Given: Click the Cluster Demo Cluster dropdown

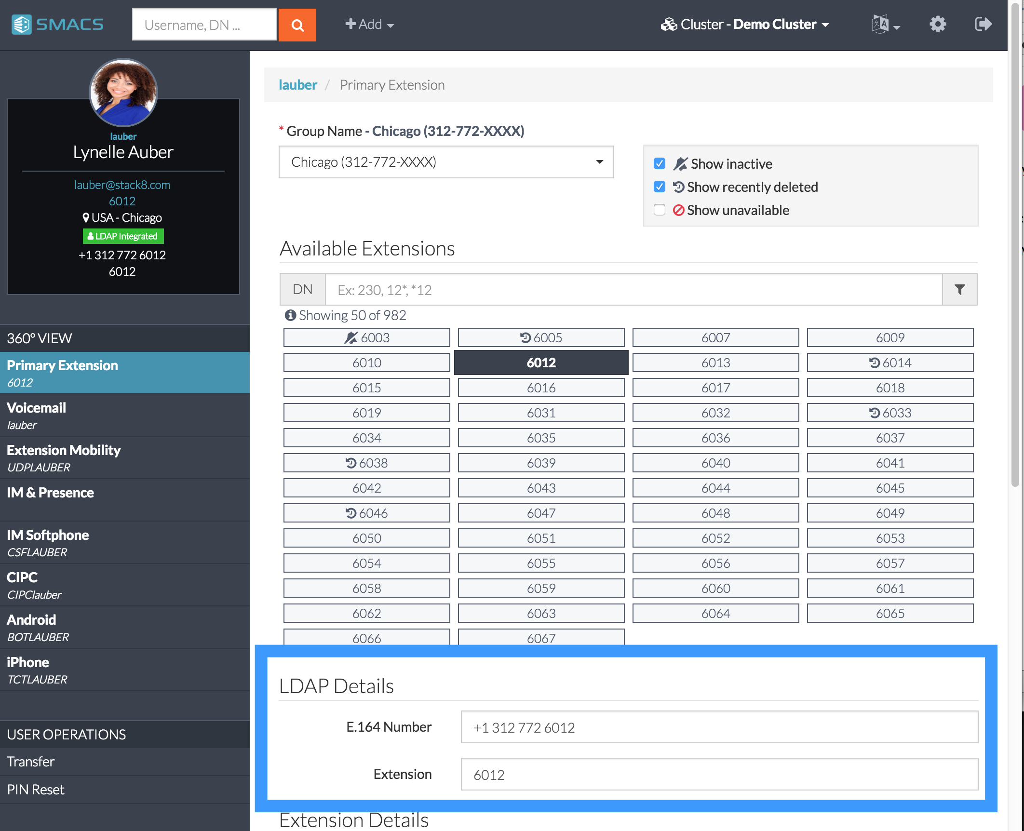Looking at the screenshot, I should click(746, 23).
